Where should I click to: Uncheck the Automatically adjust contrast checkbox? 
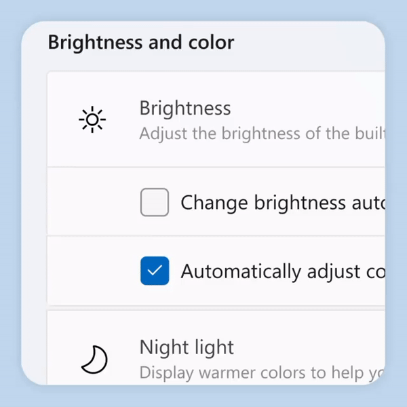pyautogui.click(x=155, y=271)
